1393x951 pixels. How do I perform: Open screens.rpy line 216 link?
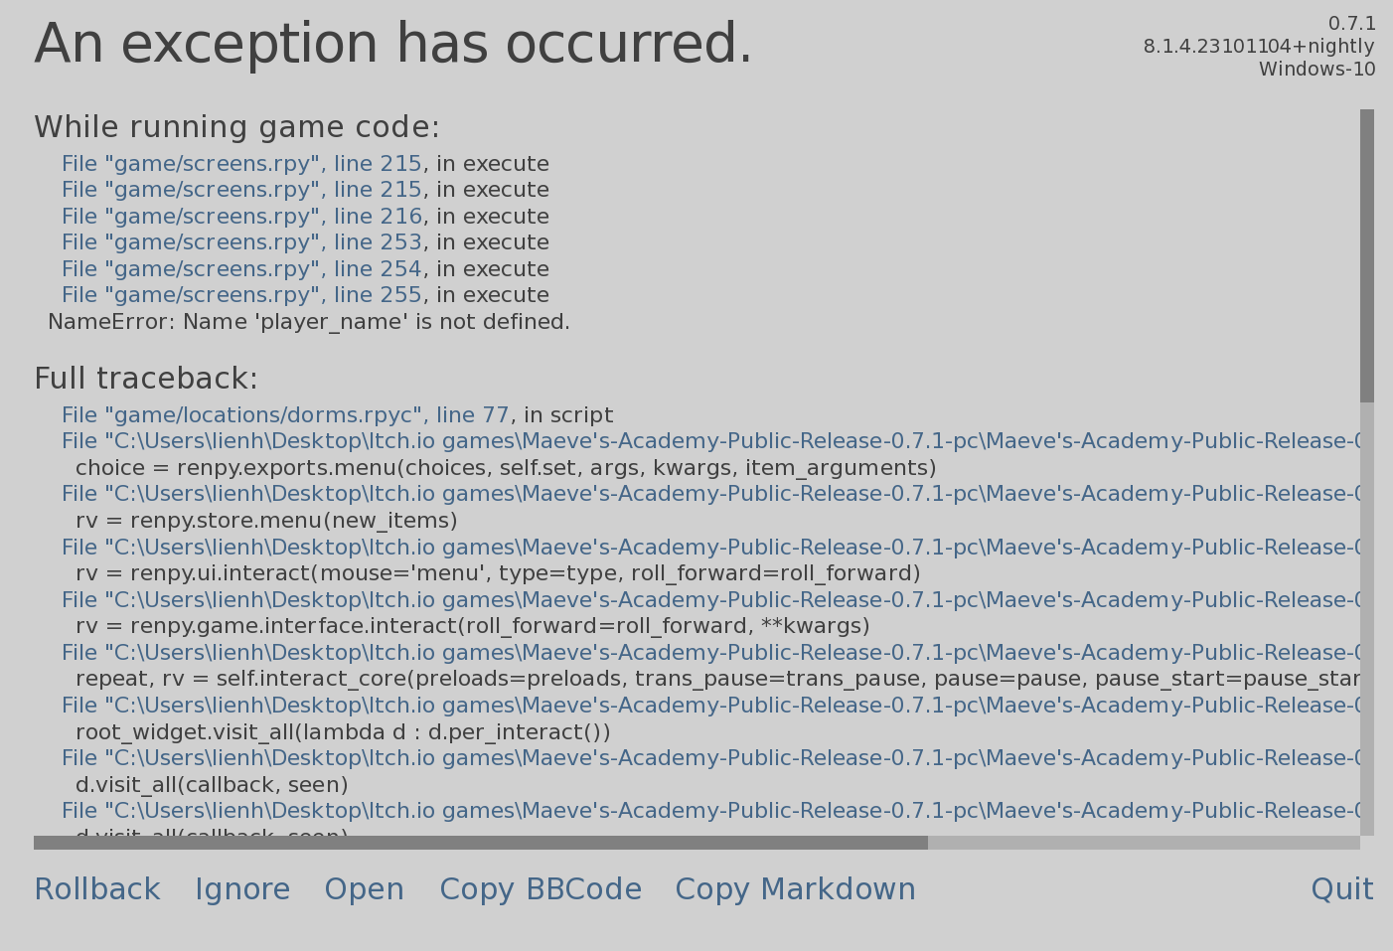point(241,217)
